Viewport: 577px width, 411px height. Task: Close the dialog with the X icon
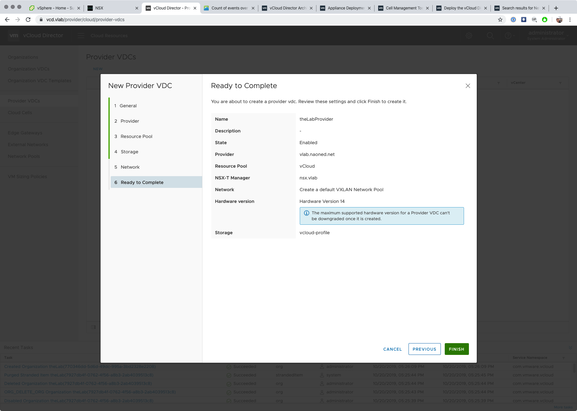click(x=468, y=86)
